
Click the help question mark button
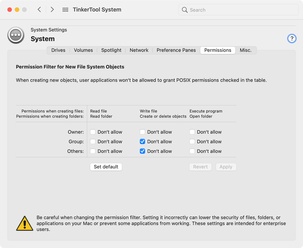tap(292, 38)
